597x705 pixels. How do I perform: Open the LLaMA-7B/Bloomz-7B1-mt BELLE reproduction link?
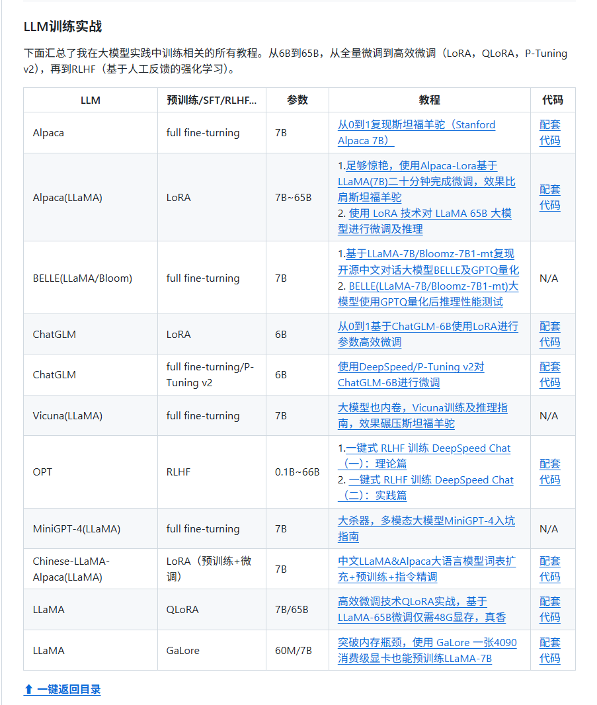pos(428,262)
